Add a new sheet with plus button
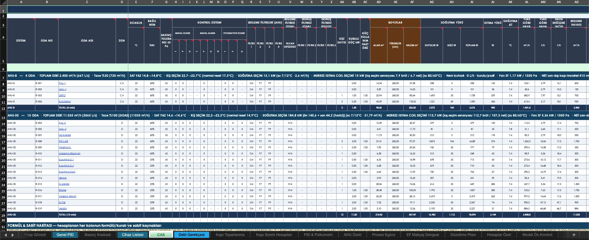The height and width of the screenshot is (240, 589). point(574,235)
